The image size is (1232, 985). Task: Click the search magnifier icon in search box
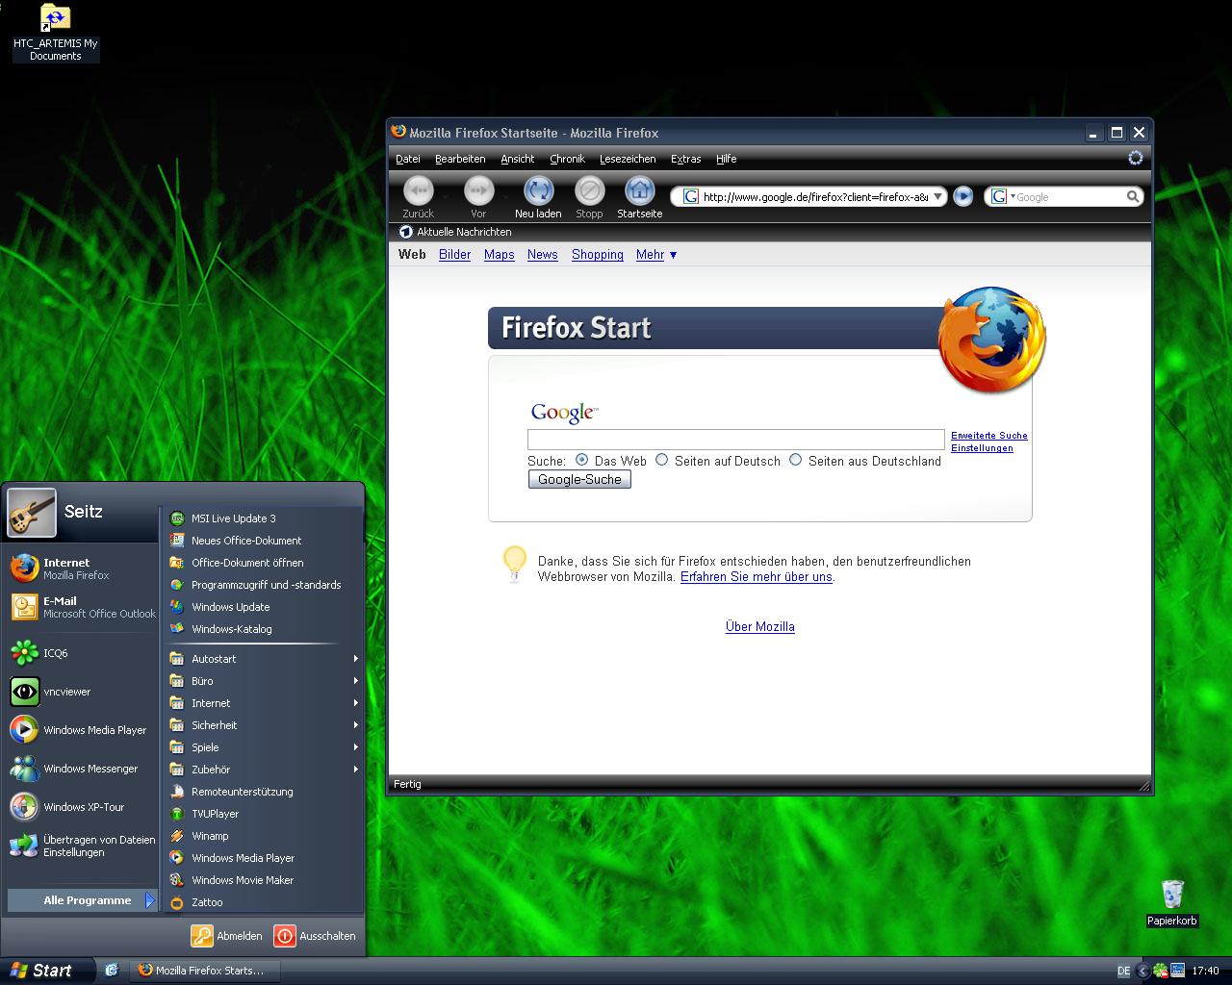pyautogui.click(x=1133, y=196)
